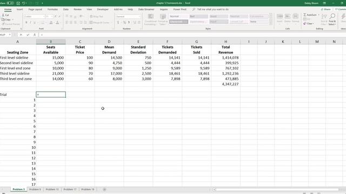Open Conditional Formatting menu
Screen dimensions: 346x194
click(150, 19)
